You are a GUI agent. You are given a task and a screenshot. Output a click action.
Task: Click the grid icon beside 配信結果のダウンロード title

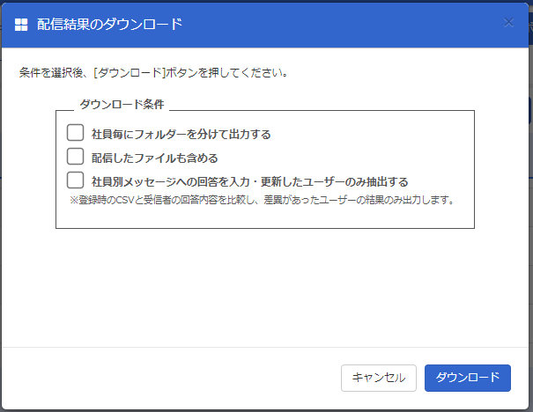click(21, 25)
